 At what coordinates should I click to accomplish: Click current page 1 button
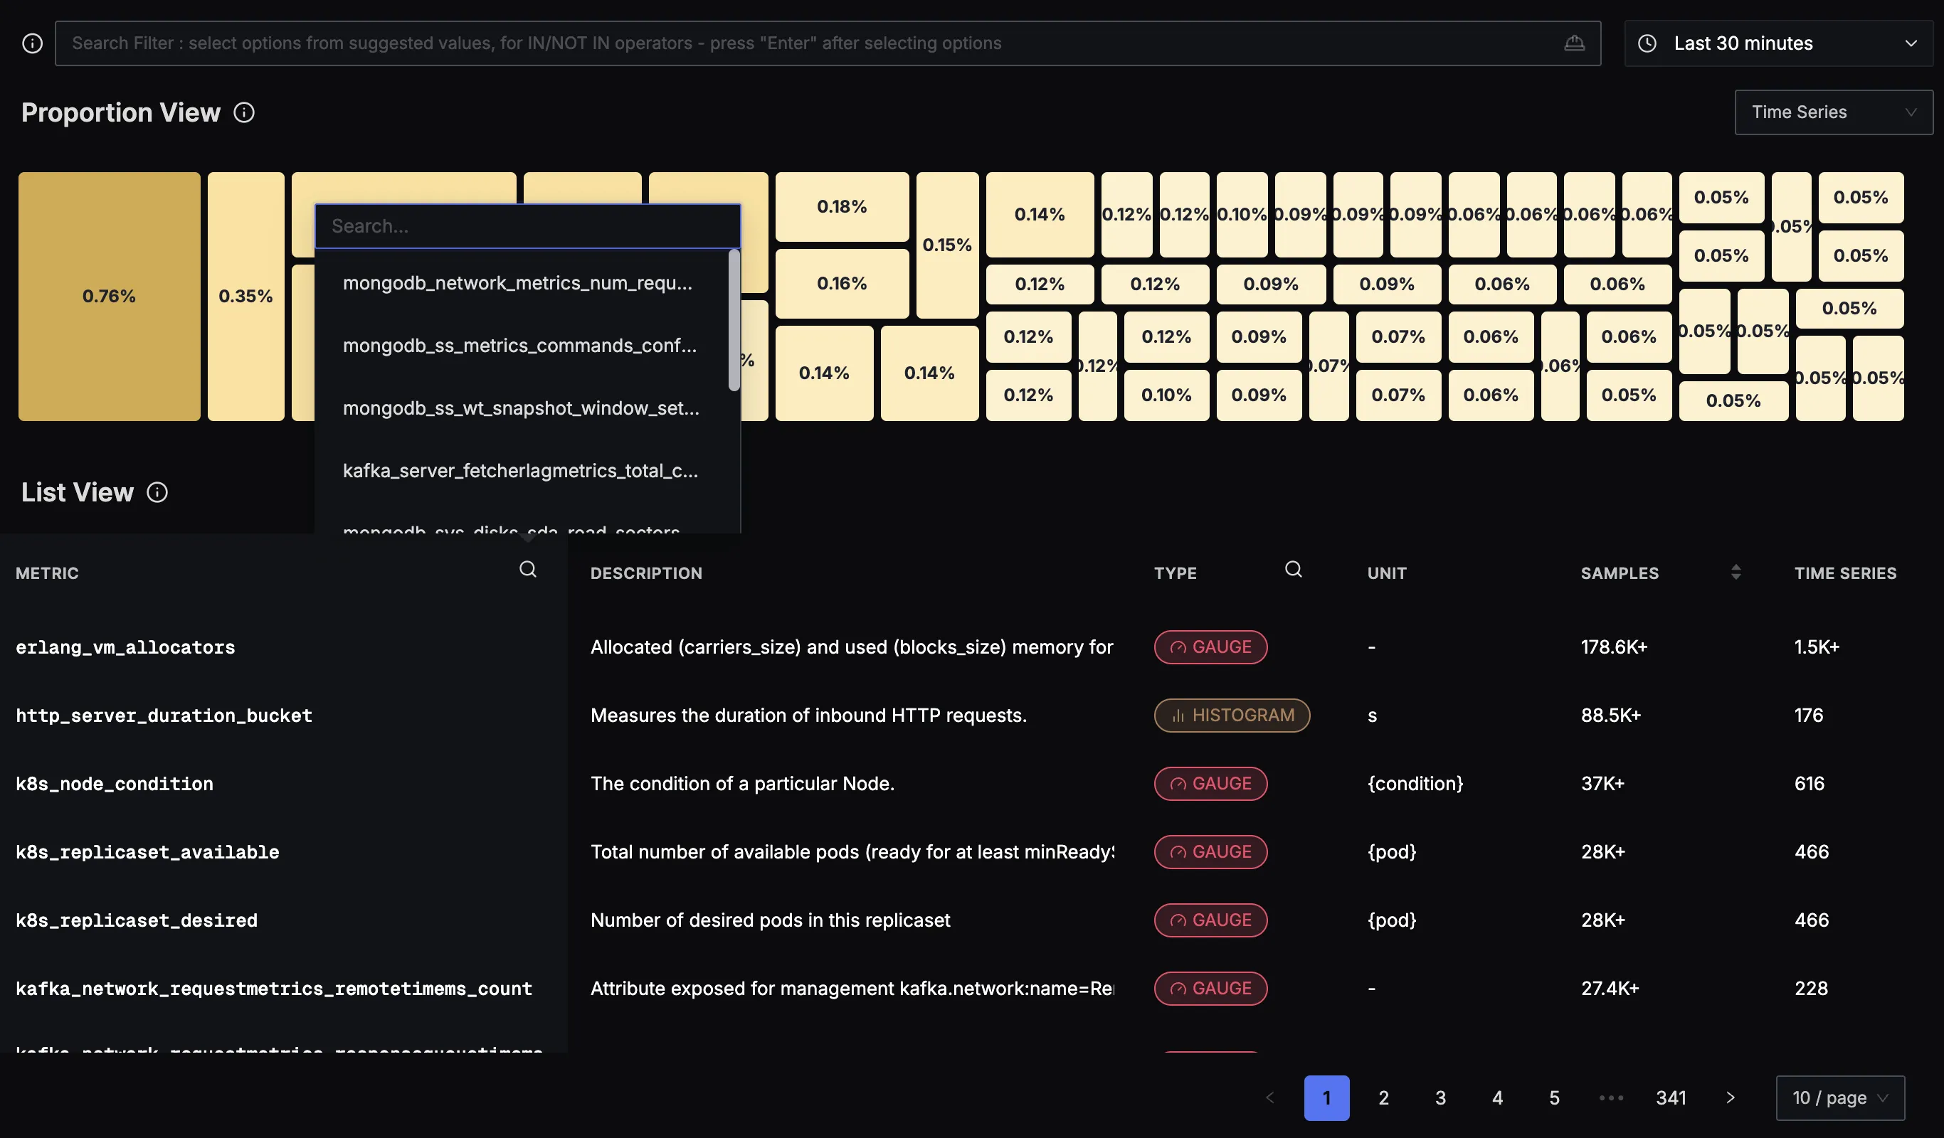pyautogui.click(x=1327, y=1097)
